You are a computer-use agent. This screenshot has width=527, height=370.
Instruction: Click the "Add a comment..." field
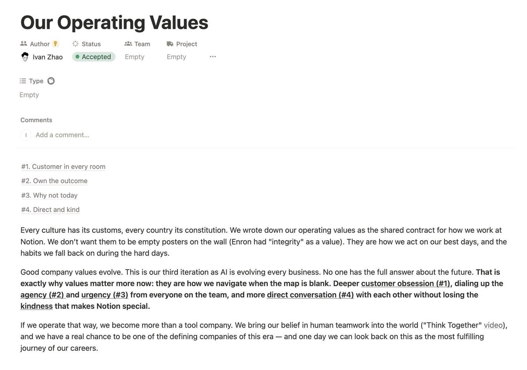pyautogui.click(x=62, y=135)
